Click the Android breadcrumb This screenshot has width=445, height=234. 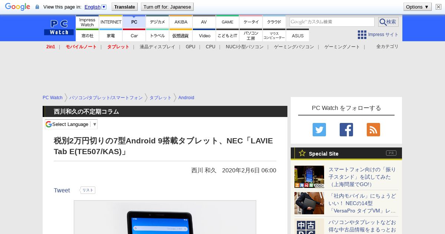(x=186, y=98)
